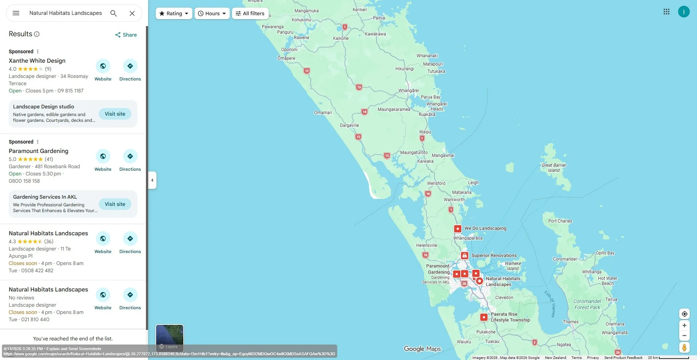Screen dimensions: 697x360
Task: Zoom in on the map
Action: (x=684, y=326)
